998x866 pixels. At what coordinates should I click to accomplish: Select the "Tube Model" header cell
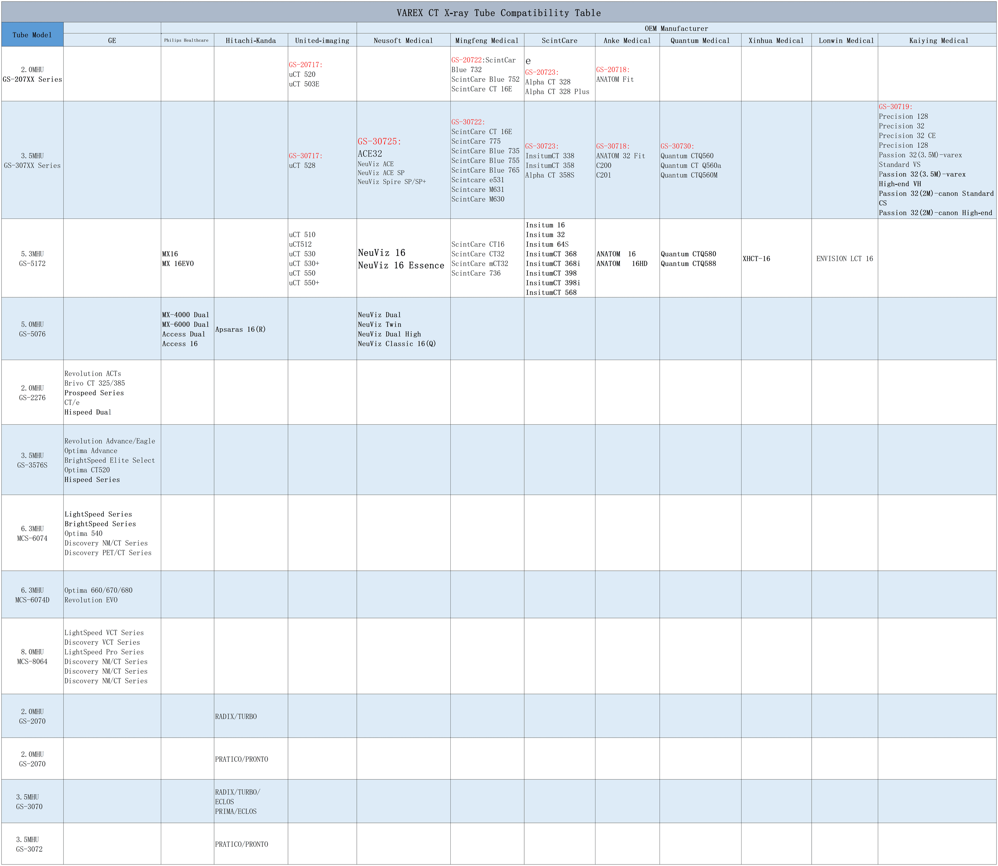point(32,35)
